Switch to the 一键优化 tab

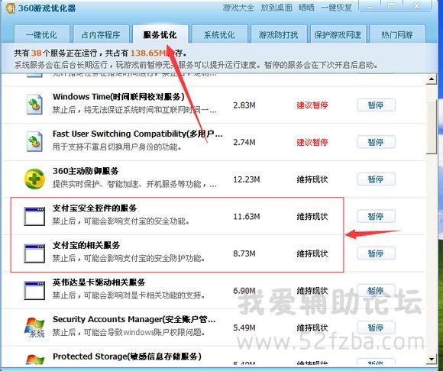(41, 34)
